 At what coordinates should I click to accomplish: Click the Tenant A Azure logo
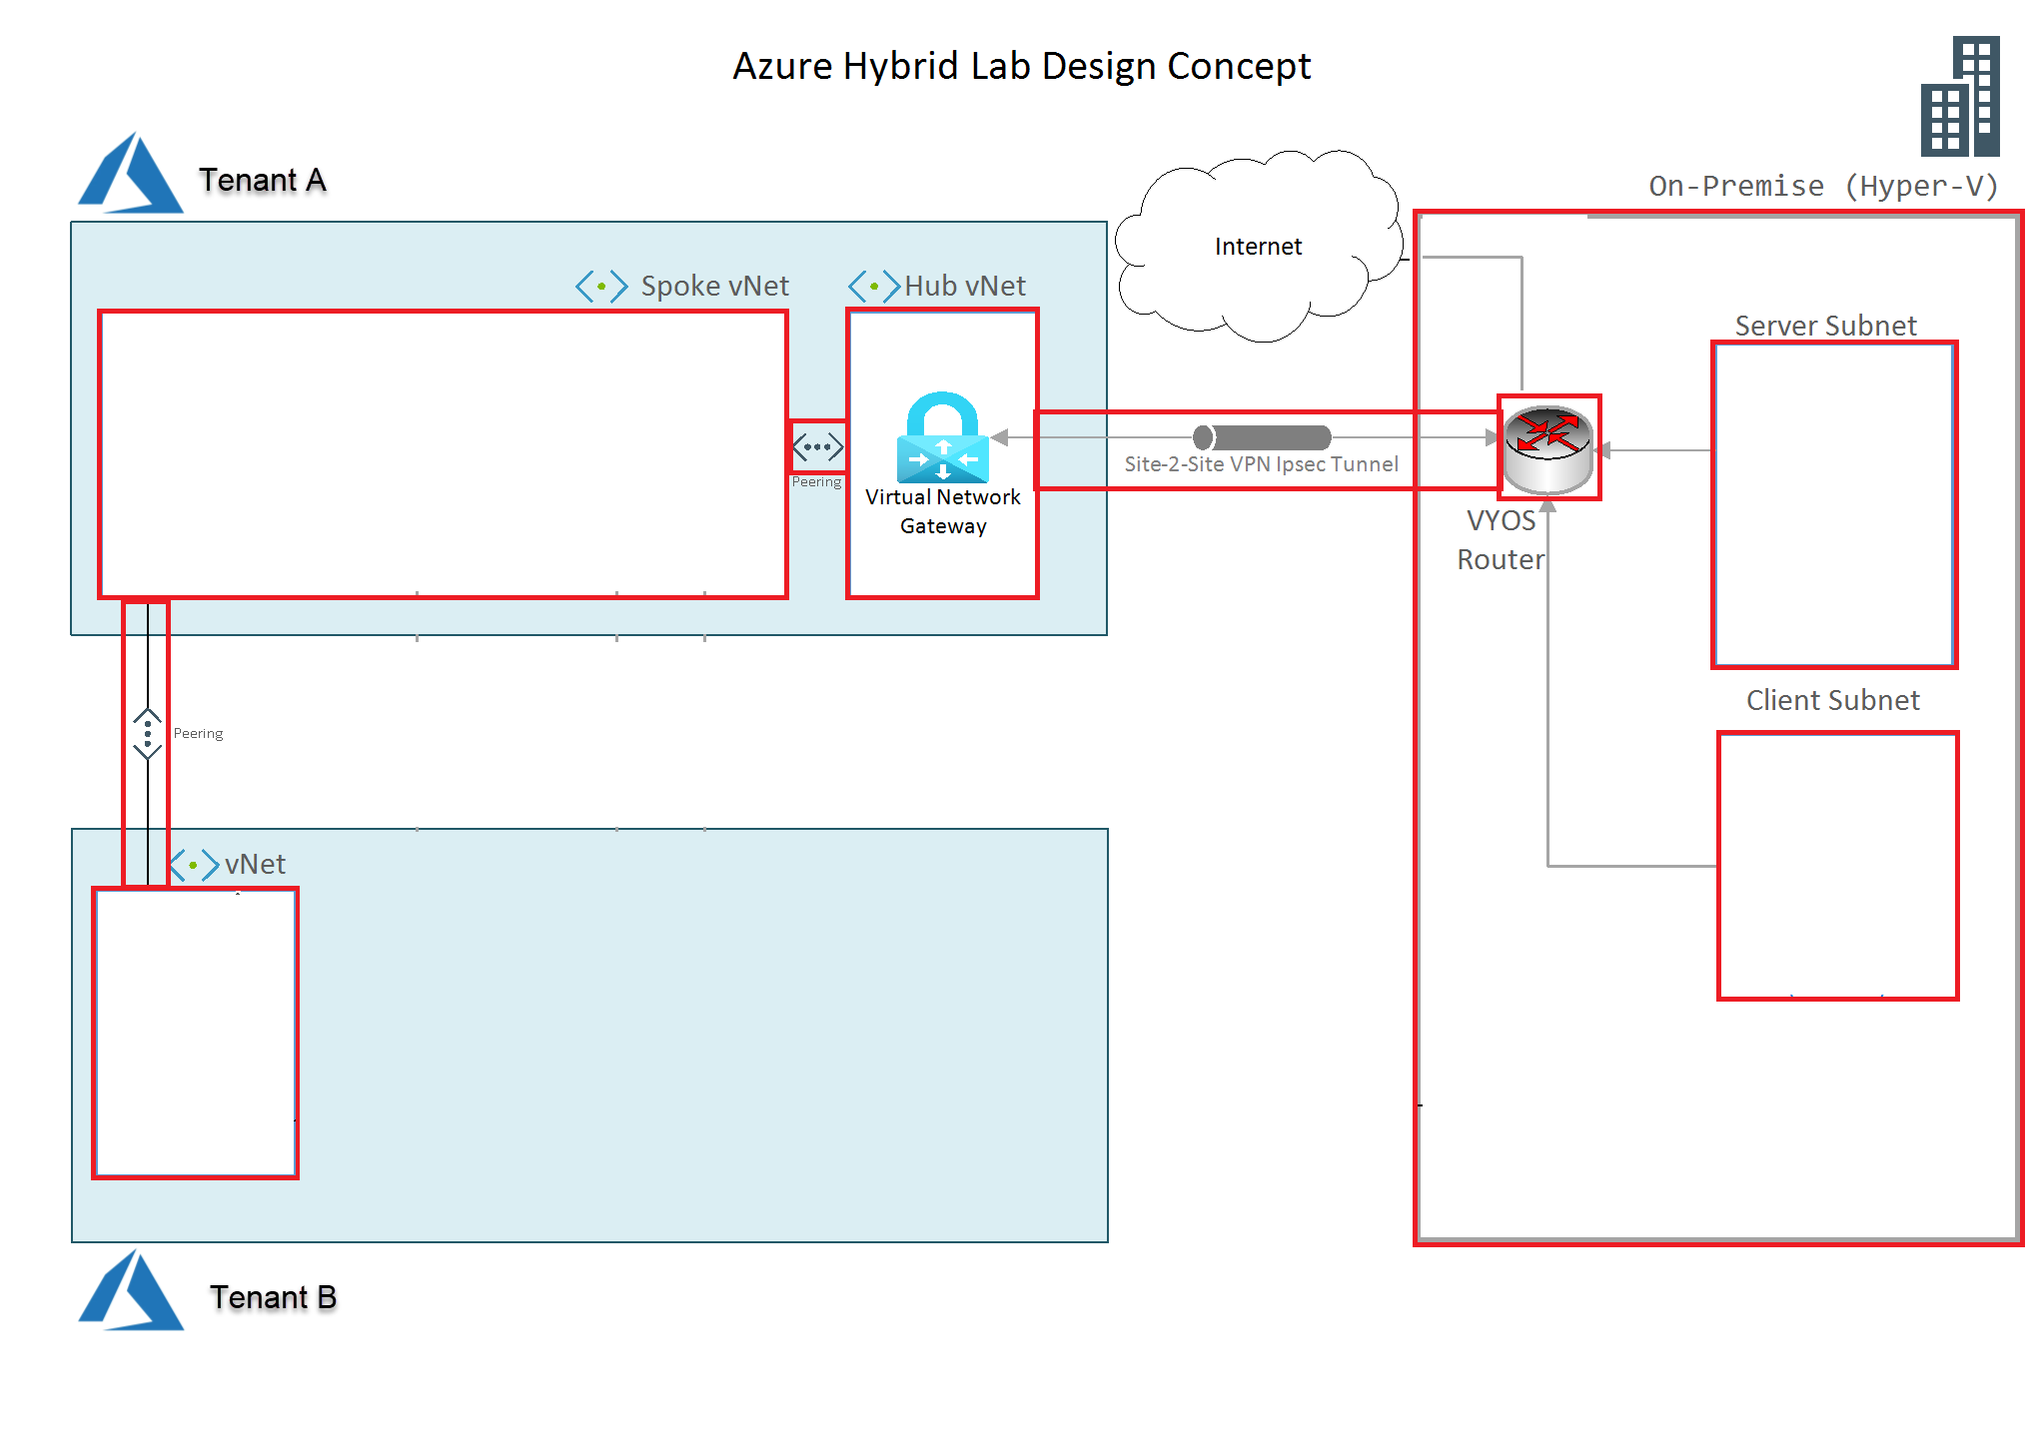[131, 173]
